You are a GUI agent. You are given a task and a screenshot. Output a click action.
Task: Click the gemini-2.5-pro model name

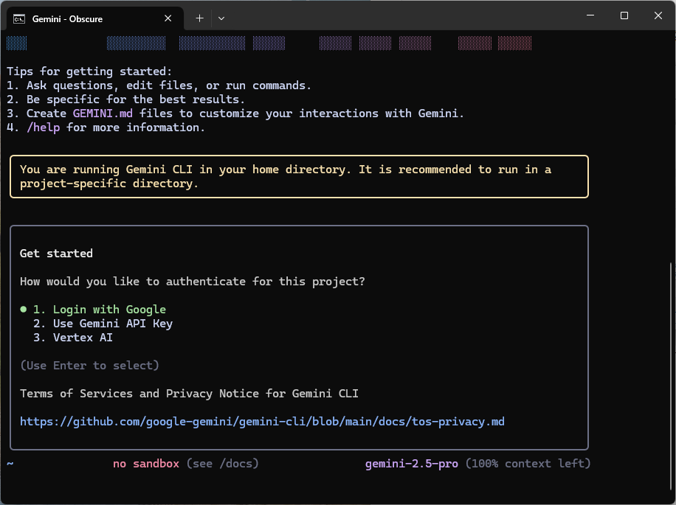(411, 464)
